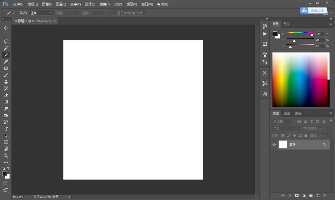Toggle the type layers filter

tap(311, 122)
